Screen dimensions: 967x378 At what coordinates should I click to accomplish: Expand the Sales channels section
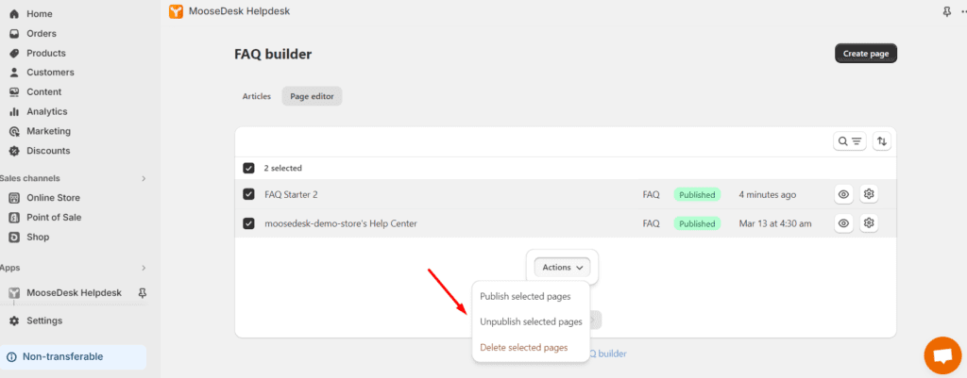144,178
